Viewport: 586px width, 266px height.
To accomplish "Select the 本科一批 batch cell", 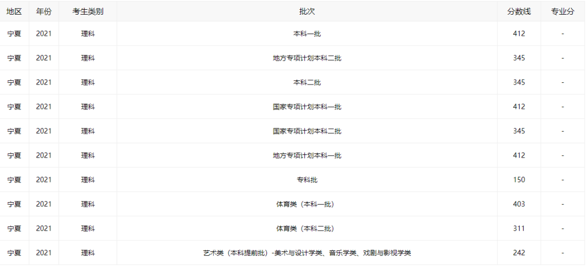I will [307, 34].
